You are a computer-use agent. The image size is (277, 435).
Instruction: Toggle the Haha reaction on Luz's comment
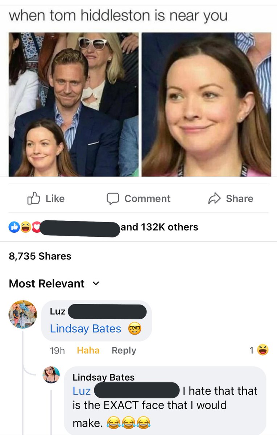point(88,351)
